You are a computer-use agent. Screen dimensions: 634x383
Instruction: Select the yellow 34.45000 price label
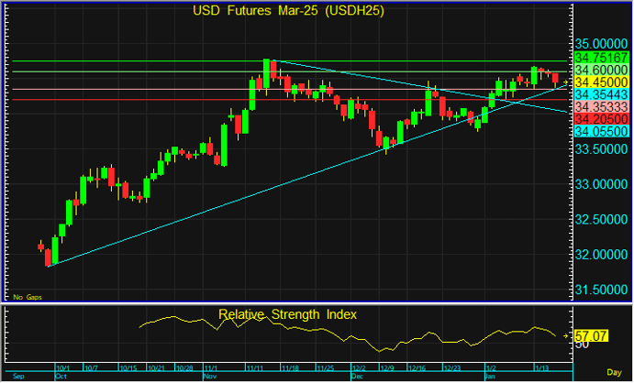pos(601,82)
